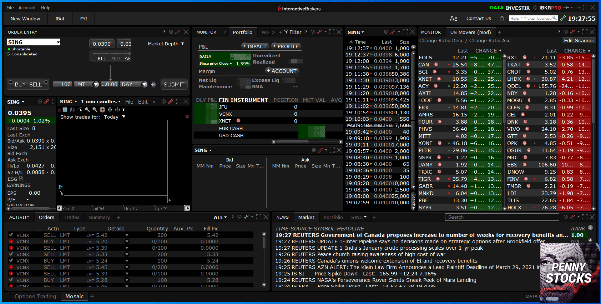The image size is (601, 304).
Task: Click the bar chart type icon in the chart toolbar
Action: pos(72,110)
